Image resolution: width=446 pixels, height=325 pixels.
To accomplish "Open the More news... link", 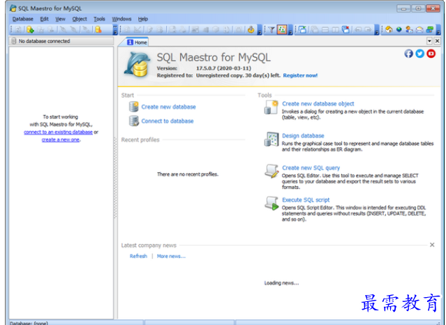I will (171, 256).
